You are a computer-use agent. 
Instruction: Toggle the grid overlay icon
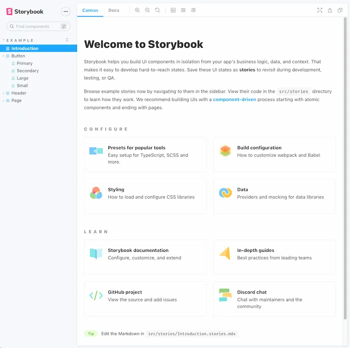click(x=183, y=11)
